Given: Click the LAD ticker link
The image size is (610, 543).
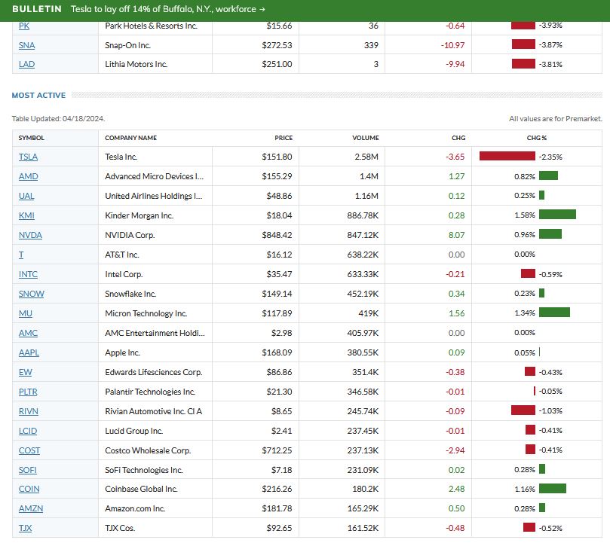Looking at the screenshot, I should (27, 65).
